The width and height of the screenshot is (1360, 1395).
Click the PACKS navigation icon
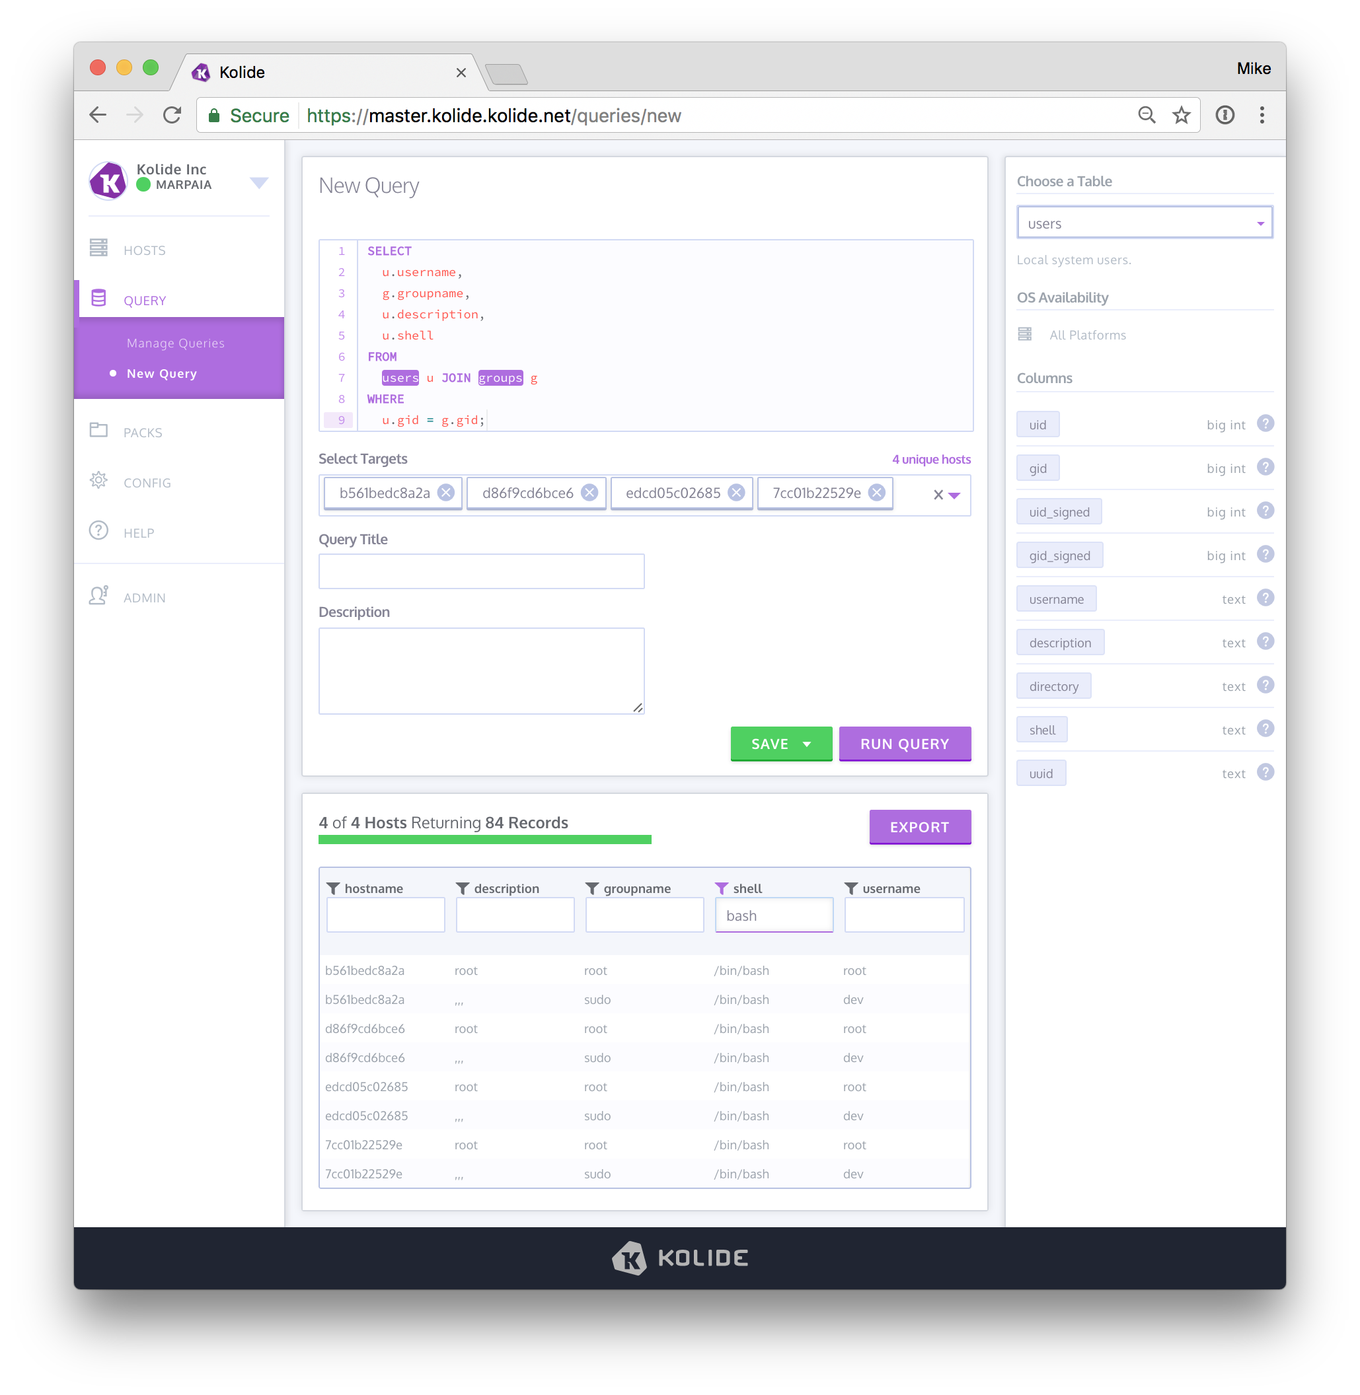(100, 431)
